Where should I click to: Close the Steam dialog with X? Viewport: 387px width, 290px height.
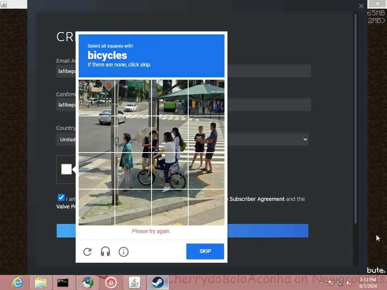point(361,6)
